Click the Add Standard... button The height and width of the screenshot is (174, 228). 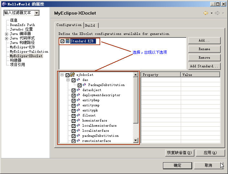[204, 66]
